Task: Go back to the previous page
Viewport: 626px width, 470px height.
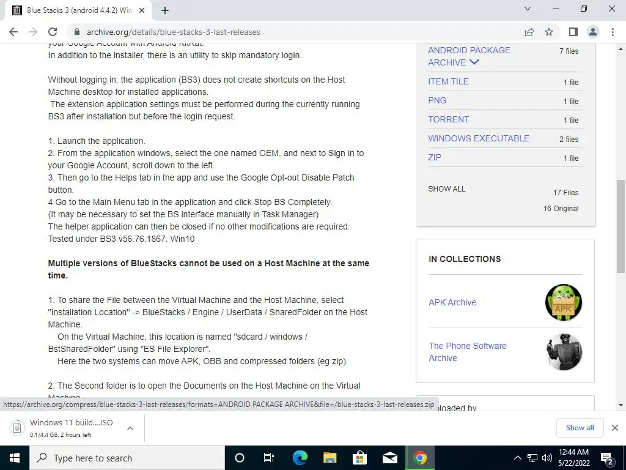Action: click(13, 32)
